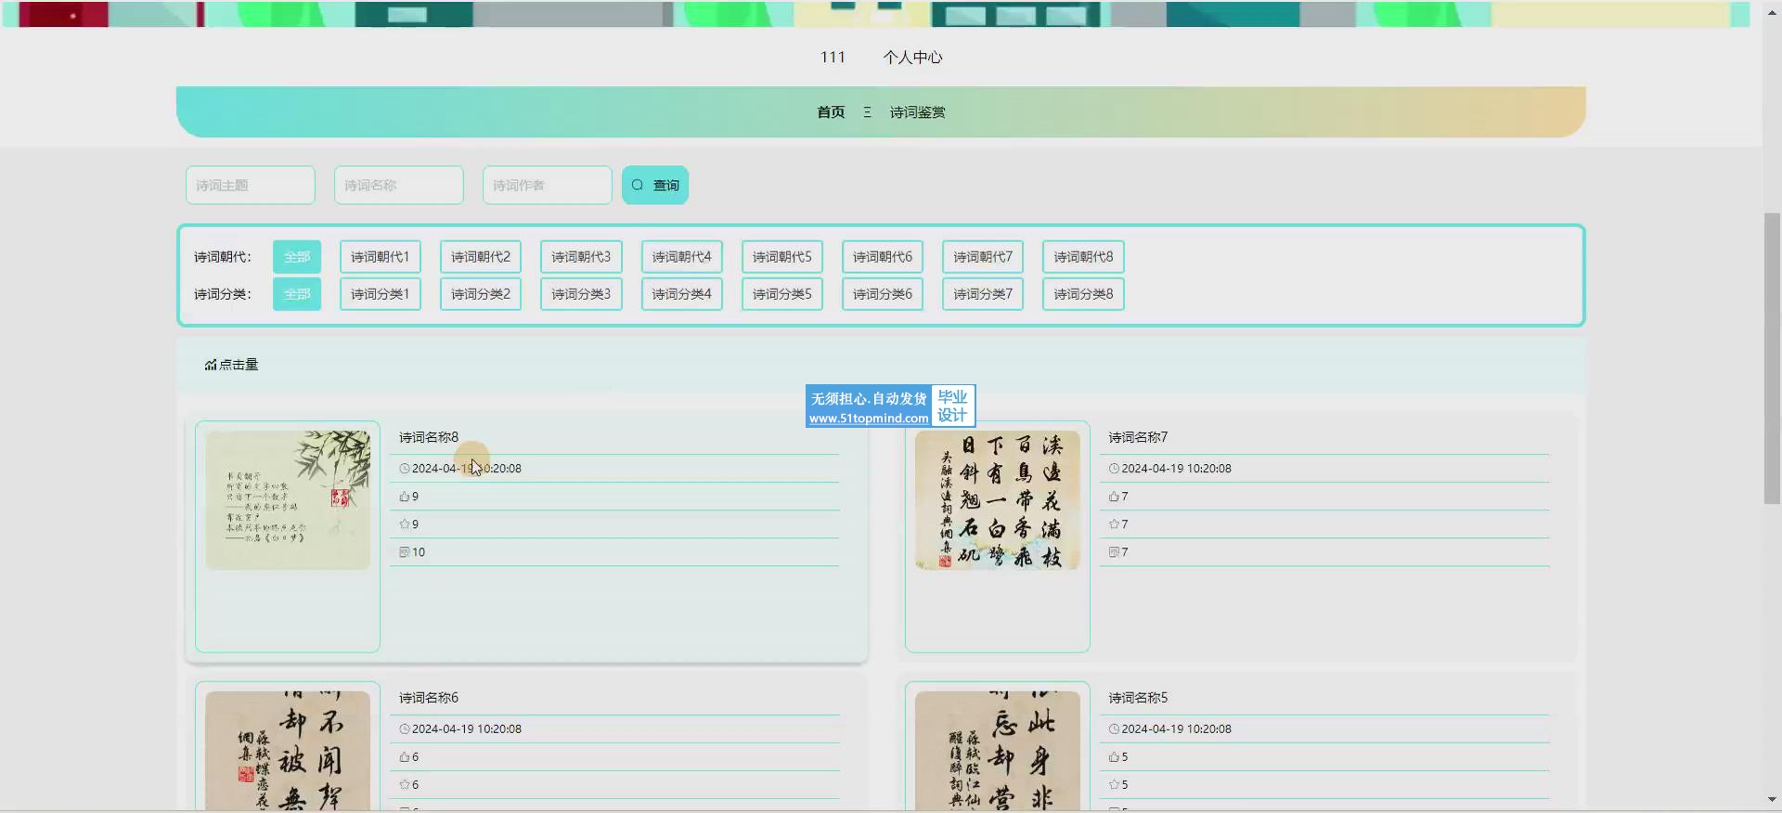
Task: Click the like icon for 诗词名称7
Action: [x=1114, y=497]
